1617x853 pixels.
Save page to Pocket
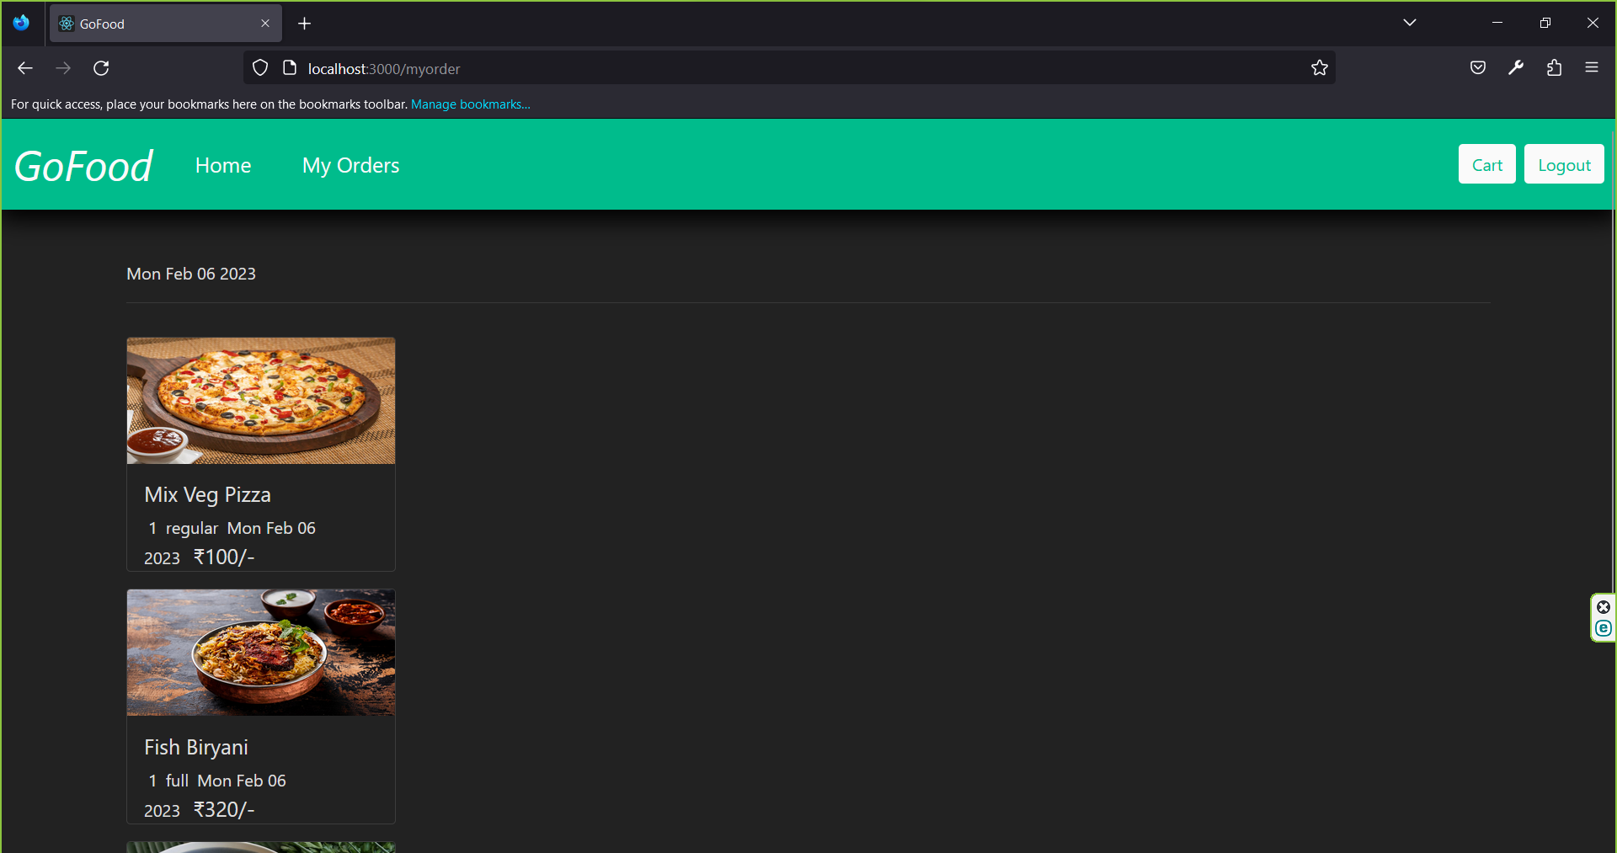click(x=1477, y=67)
